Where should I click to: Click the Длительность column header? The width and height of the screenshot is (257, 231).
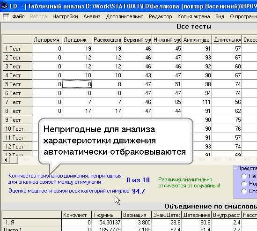(x=227, y=40)
